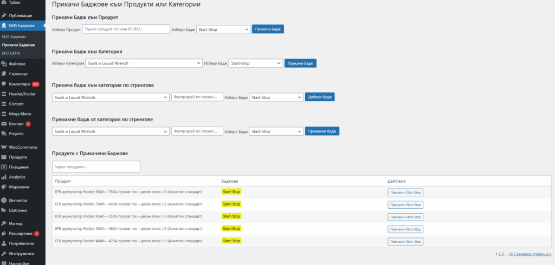Click the WooCommerce icon in sidebar
The width and height of the screenshot is (555, 265).
tap(4, 147)
